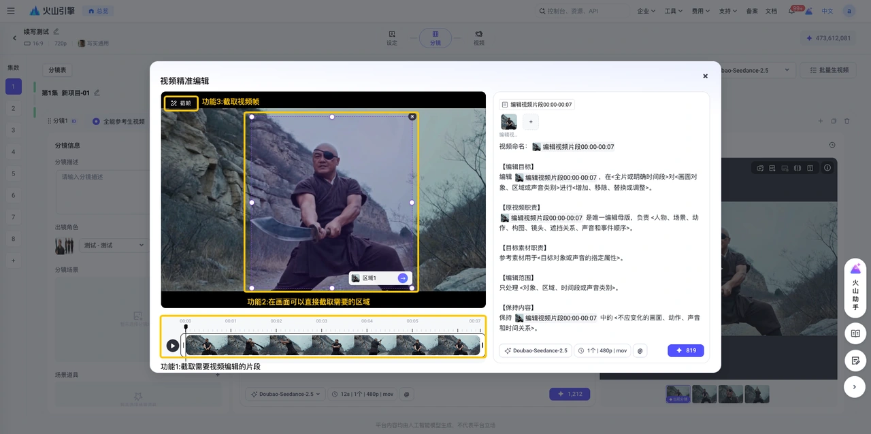Select episode 2 in the sidebar
871x434 pixels.
point(13,108)
